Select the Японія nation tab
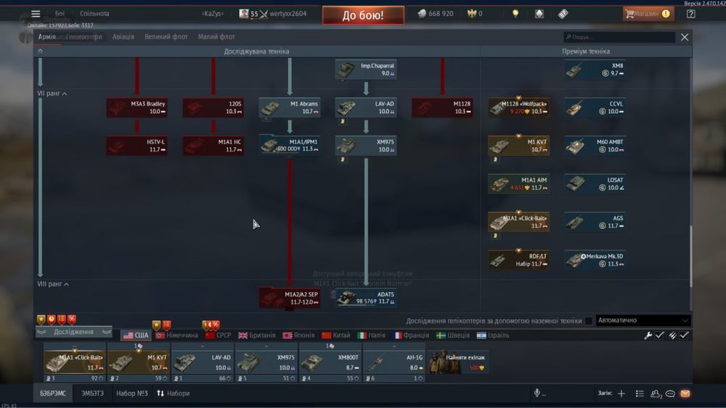Viewport: 726px width, 408px height. [x=298, y=336]
